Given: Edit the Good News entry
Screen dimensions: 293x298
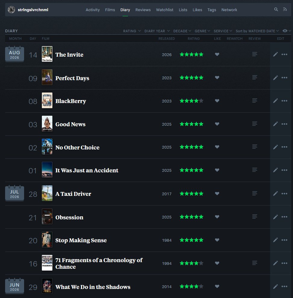Looking at the screenshot, I should 275,124.
